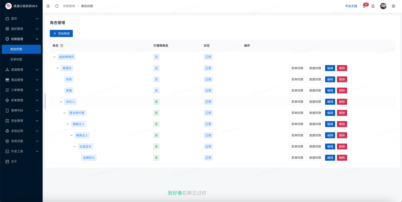Viewport: 402px width, 202px height.
Task: Collapse the sidebar menu fold icon
Action: [48, 6]
